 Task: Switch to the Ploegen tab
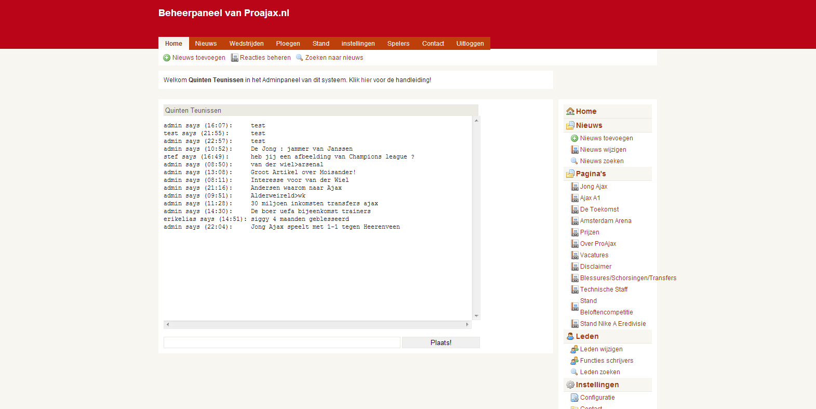[288, 44]
